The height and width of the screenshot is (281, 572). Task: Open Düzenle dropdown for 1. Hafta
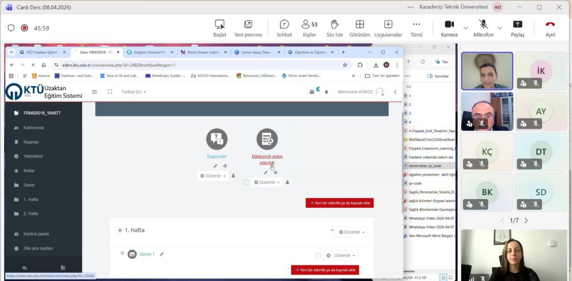pos(352,232)
